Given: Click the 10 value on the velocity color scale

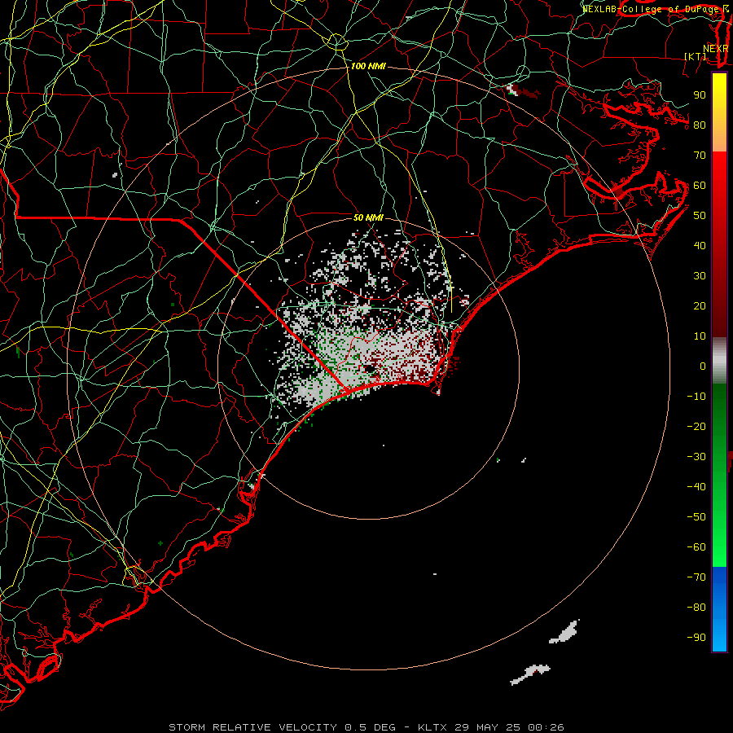Looking at the screenshot, I should (x=700, y=336).
